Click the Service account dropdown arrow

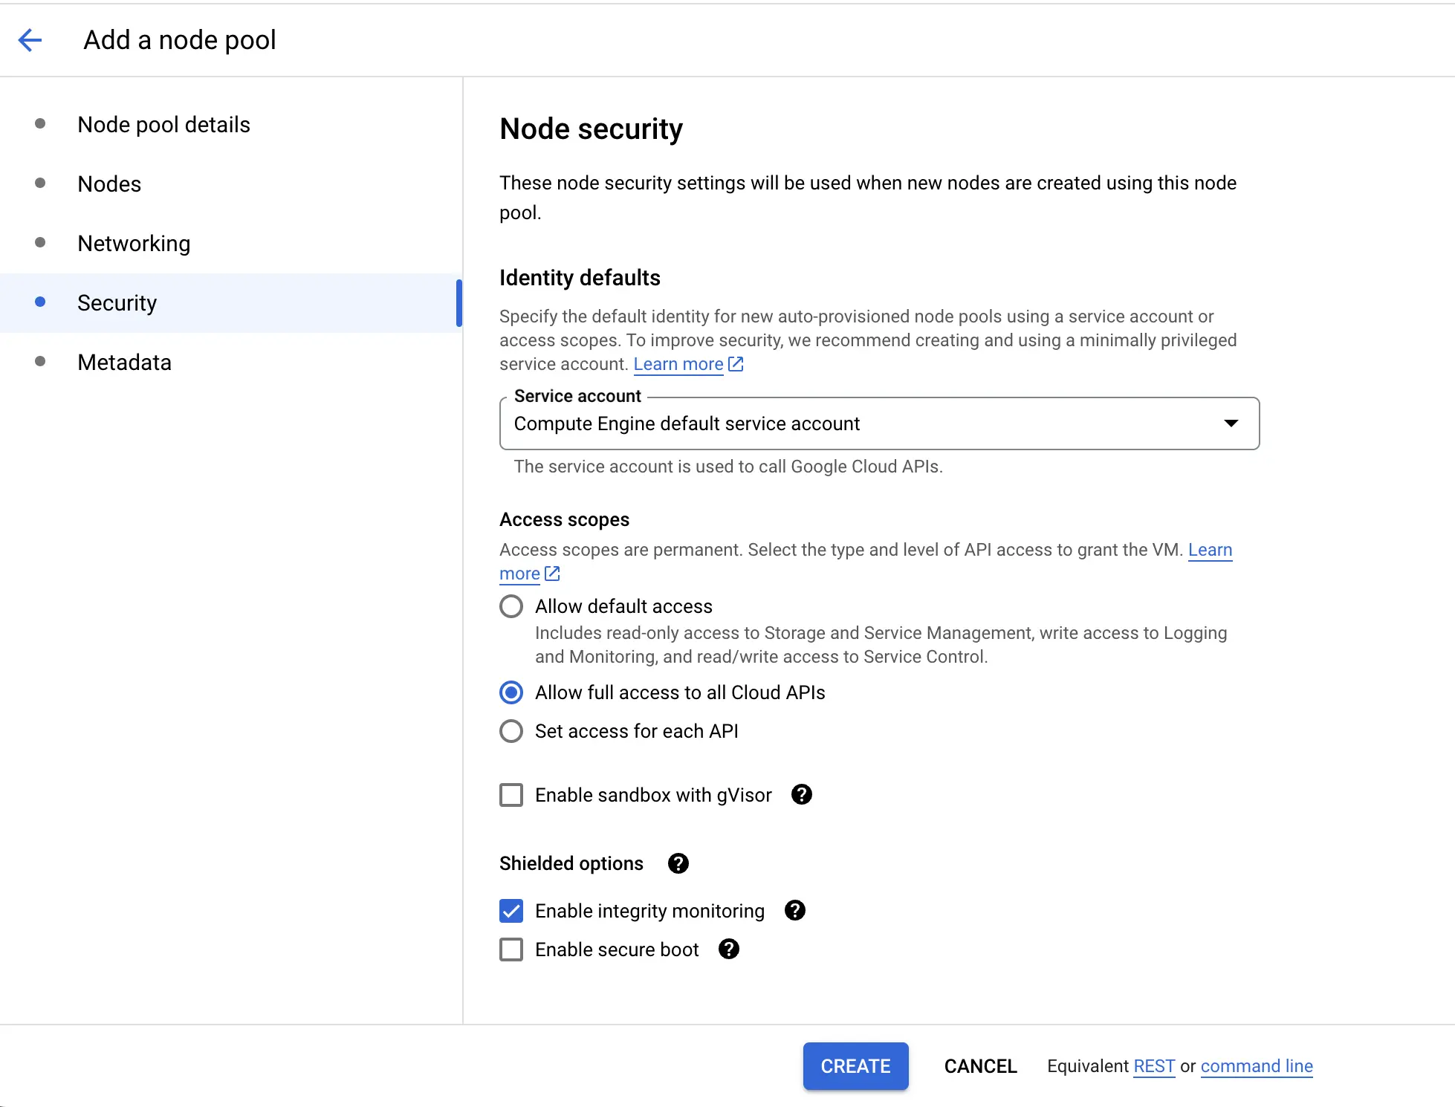pyautogui.click(x=1231, y=423)
